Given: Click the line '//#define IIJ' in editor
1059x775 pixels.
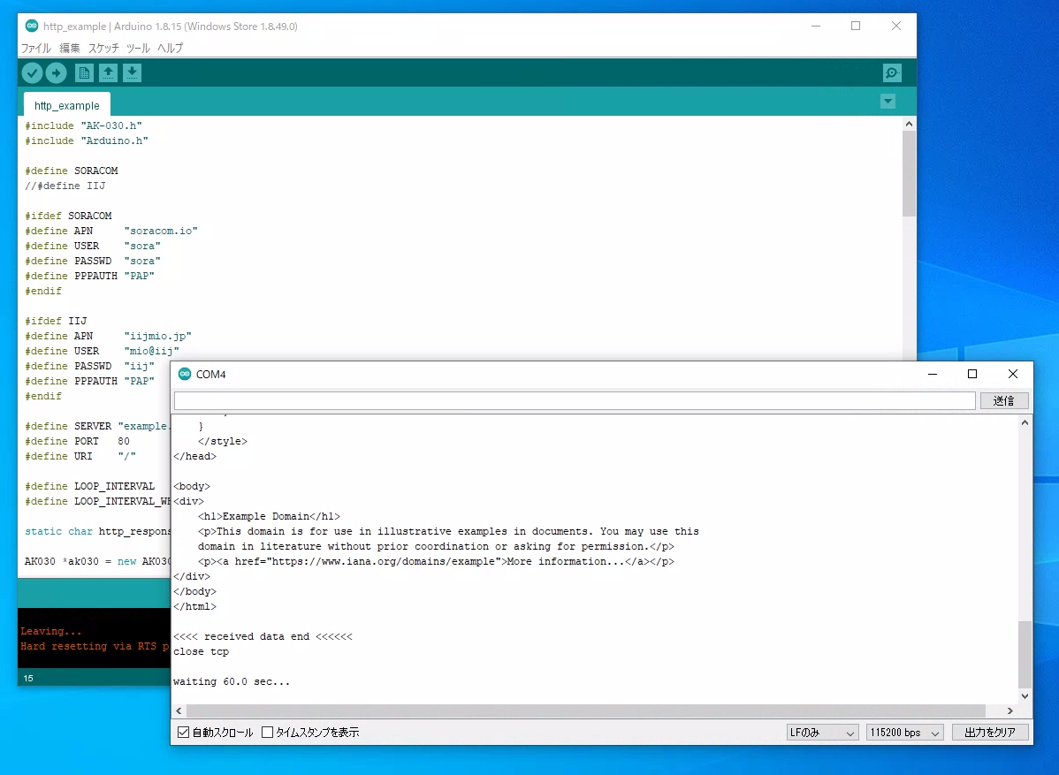Looking at the screenshot, I should coord(65,186).
